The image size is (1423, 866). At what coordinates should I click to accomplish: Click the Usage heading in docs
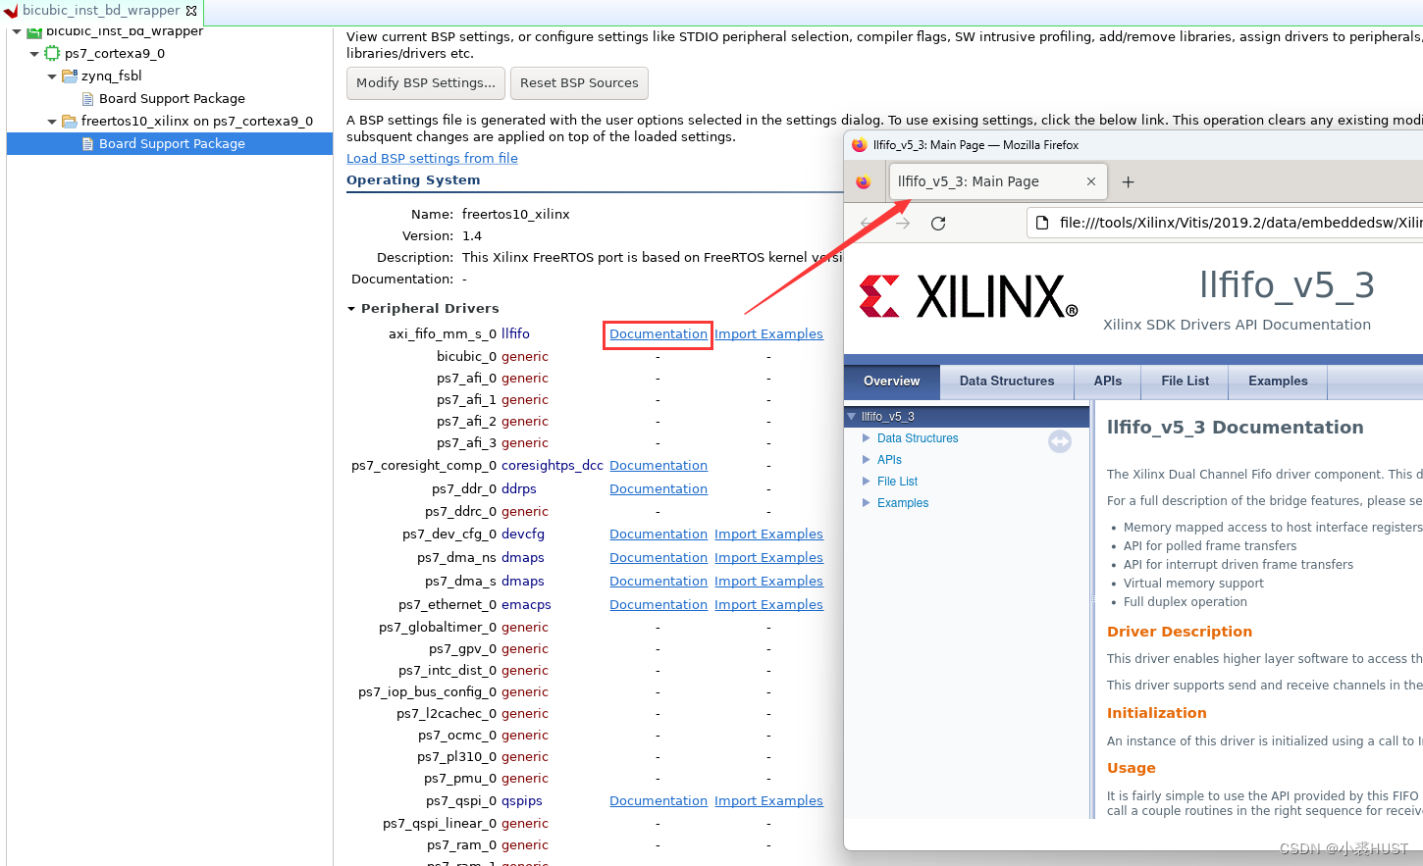click(1131, 768)
